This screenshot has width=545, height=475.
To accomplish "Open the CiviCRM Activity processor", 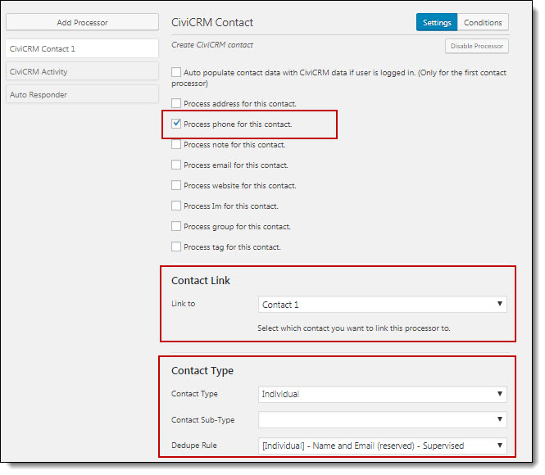I will click(82, 71).
